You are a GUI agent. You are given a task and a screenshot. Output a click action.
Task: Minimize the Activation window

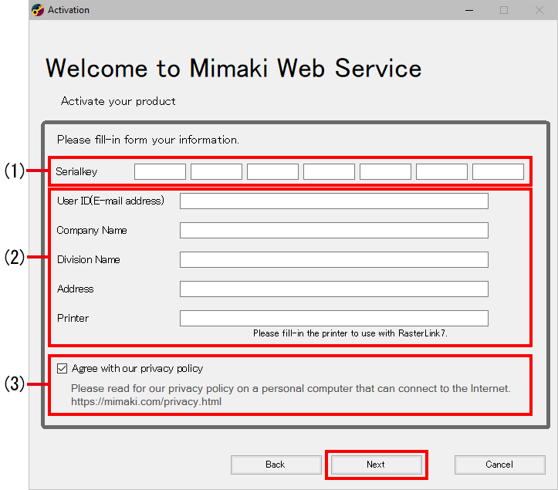(469, 10)
